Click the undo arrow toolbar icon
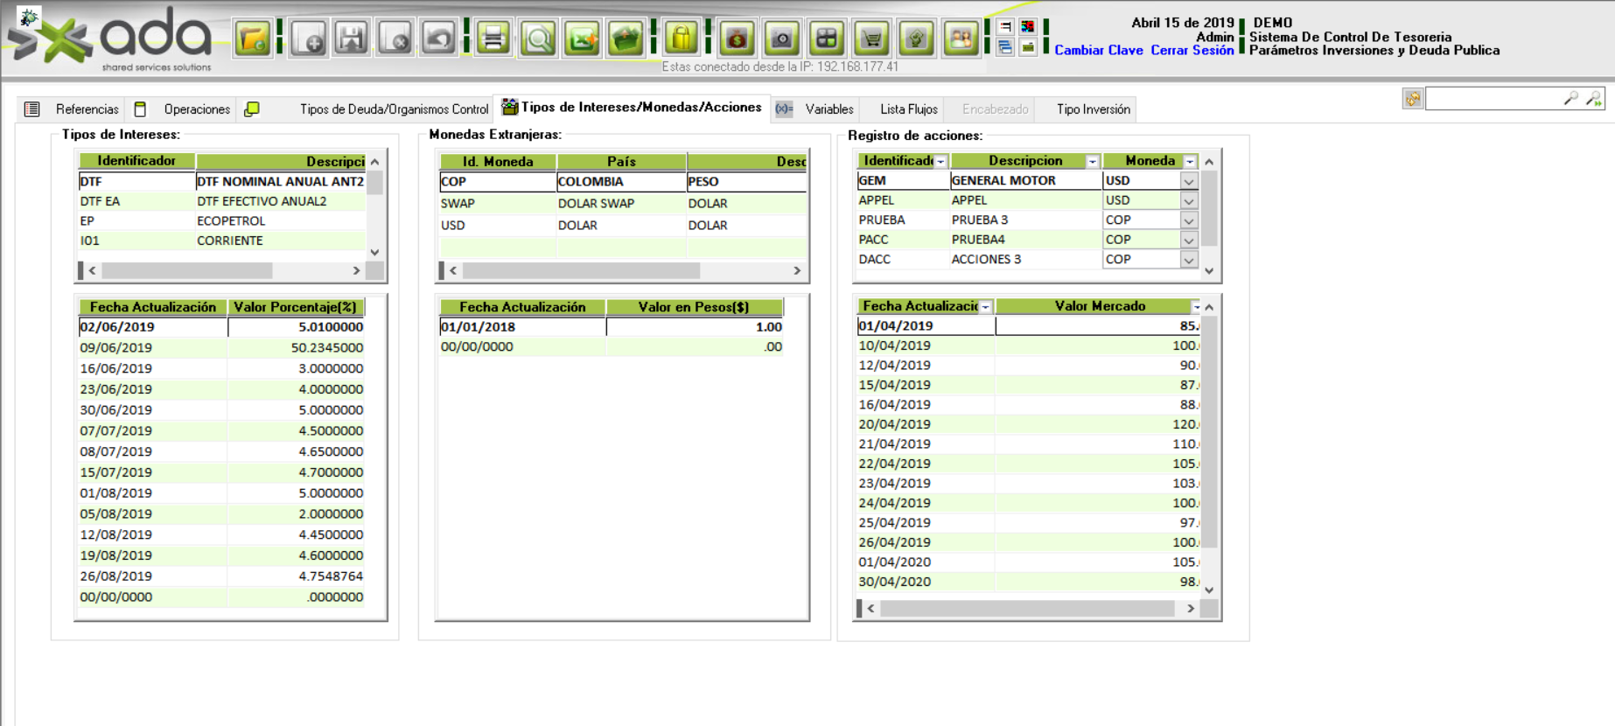 pyautogui.click(x=438, y=38)
